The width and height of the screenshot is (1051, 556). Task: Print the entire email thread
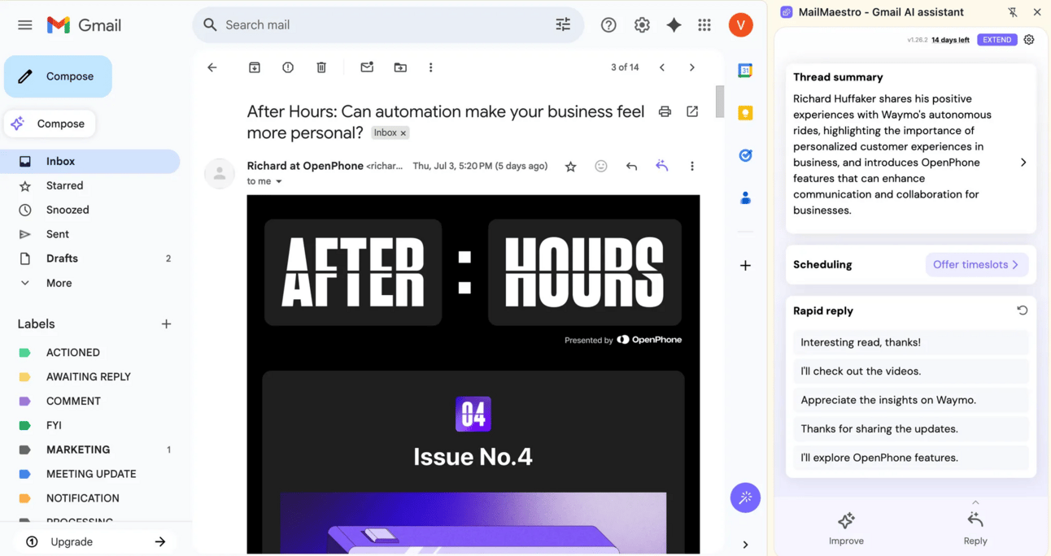[665, 111]
